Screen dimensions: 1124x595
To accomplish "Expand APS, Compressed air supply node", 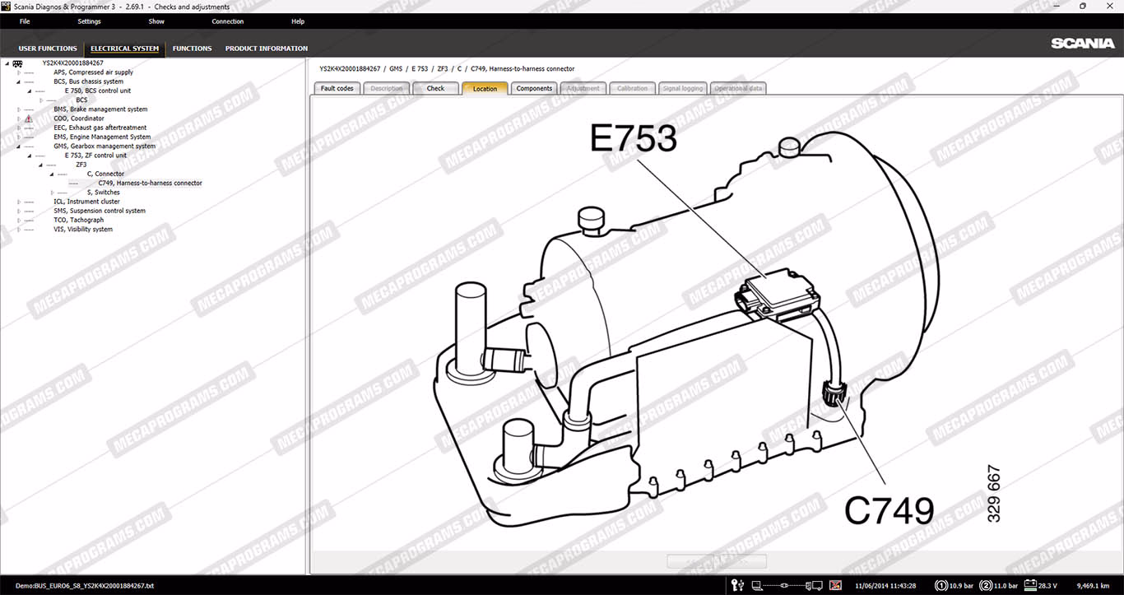I will (18, 72).
